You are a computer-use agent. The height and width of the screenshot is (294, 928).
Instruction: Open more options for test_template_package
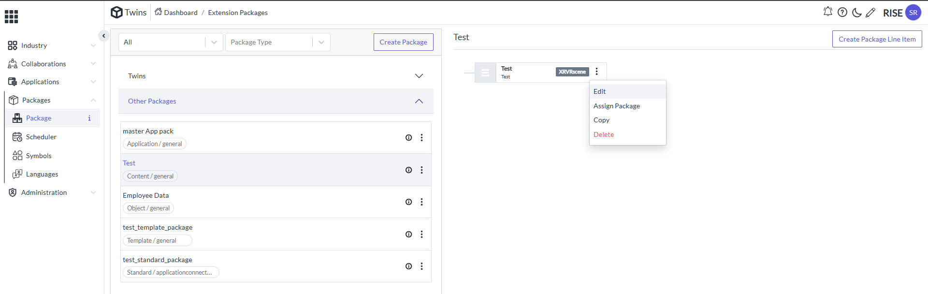[x=421, y=235]
